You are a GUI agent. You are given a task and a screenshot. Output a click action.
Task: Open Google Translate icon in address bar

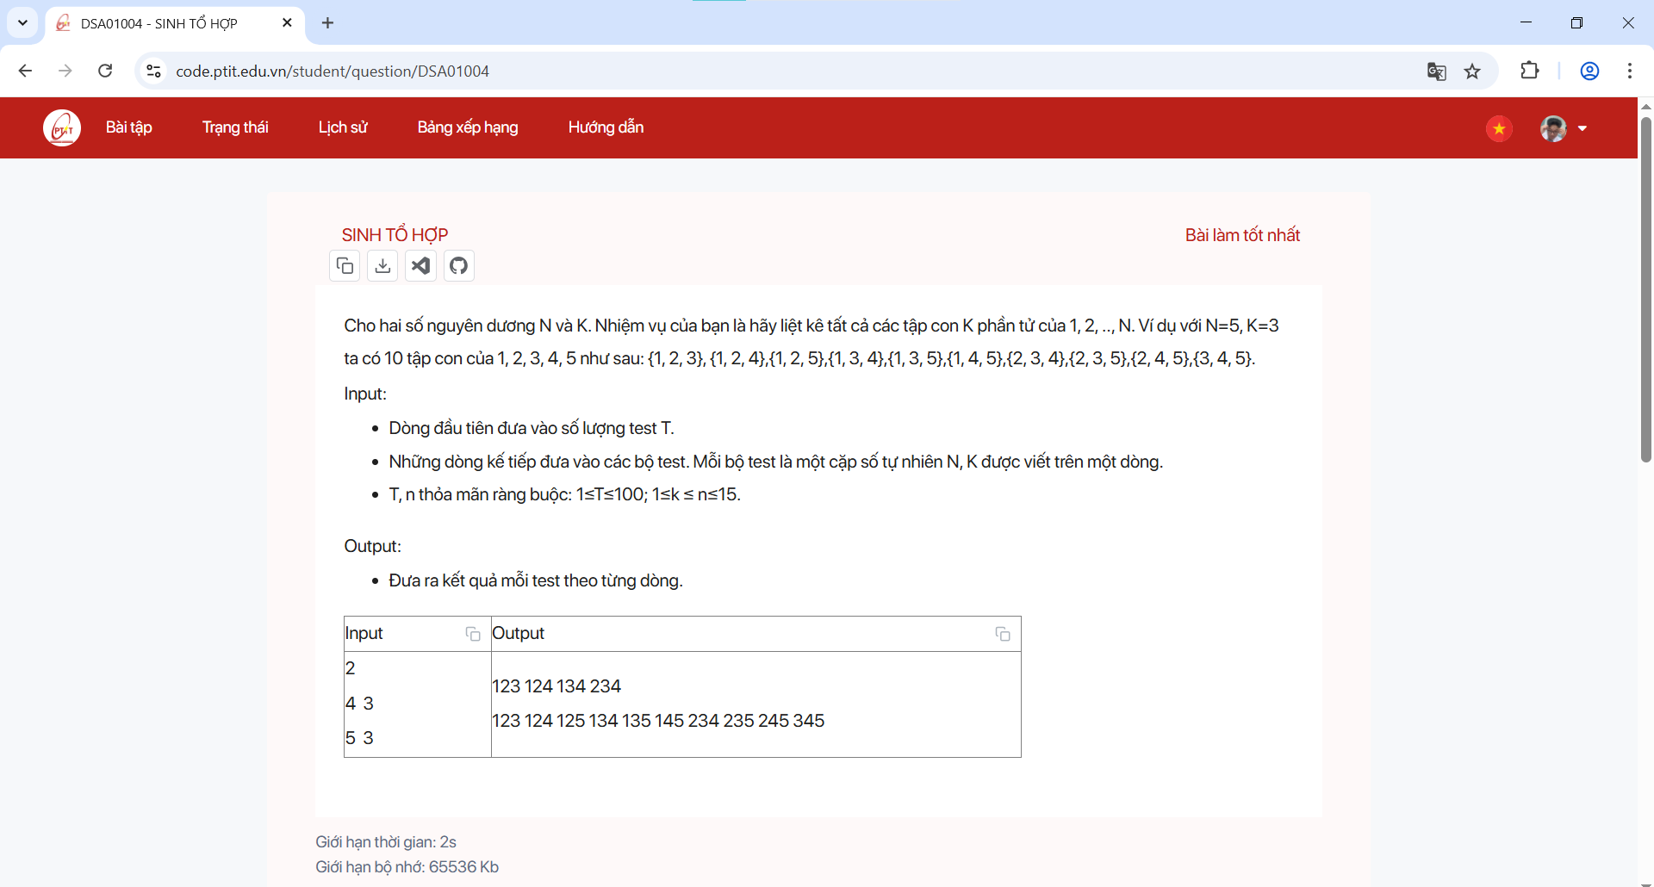[x=1437, y=71]
